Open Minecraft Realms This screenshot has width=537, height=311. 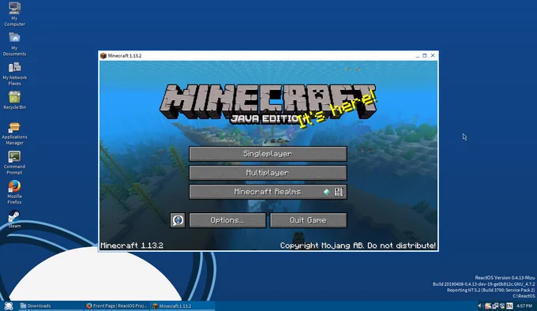(268, 192)
